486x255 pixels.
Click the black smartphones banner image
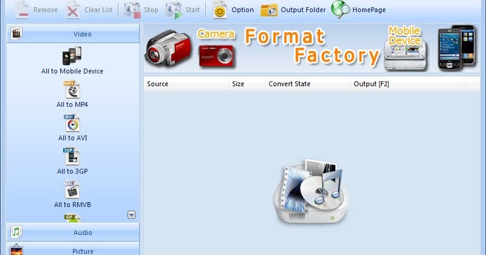pos(457,47)
